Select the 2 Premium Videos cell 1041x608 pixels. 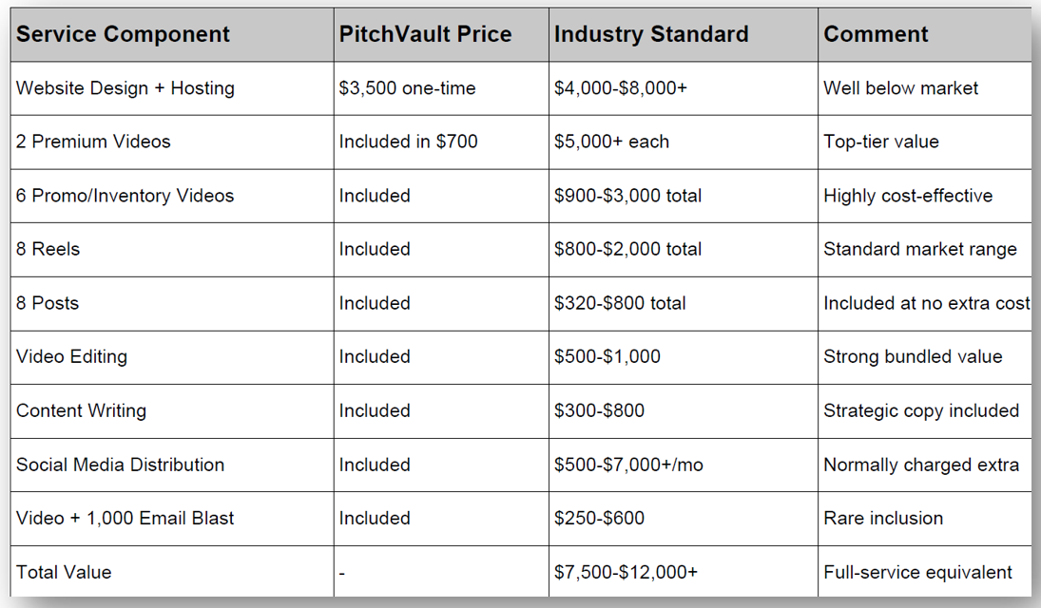click(172, 142)
